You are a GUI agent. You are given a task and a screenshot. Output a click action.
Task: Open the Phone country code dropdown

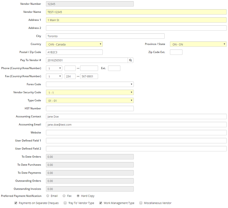(54, 68)
